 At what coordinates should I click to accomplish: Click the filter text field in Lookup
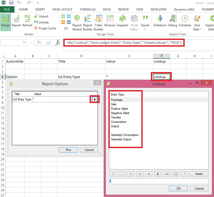[x=159, y=181]
